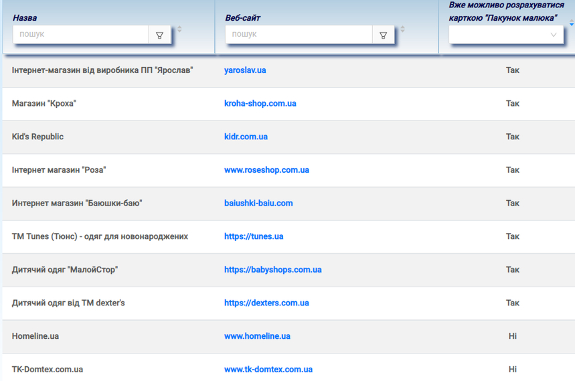Open the www.roseshop.com.ua link

point(266,170)
